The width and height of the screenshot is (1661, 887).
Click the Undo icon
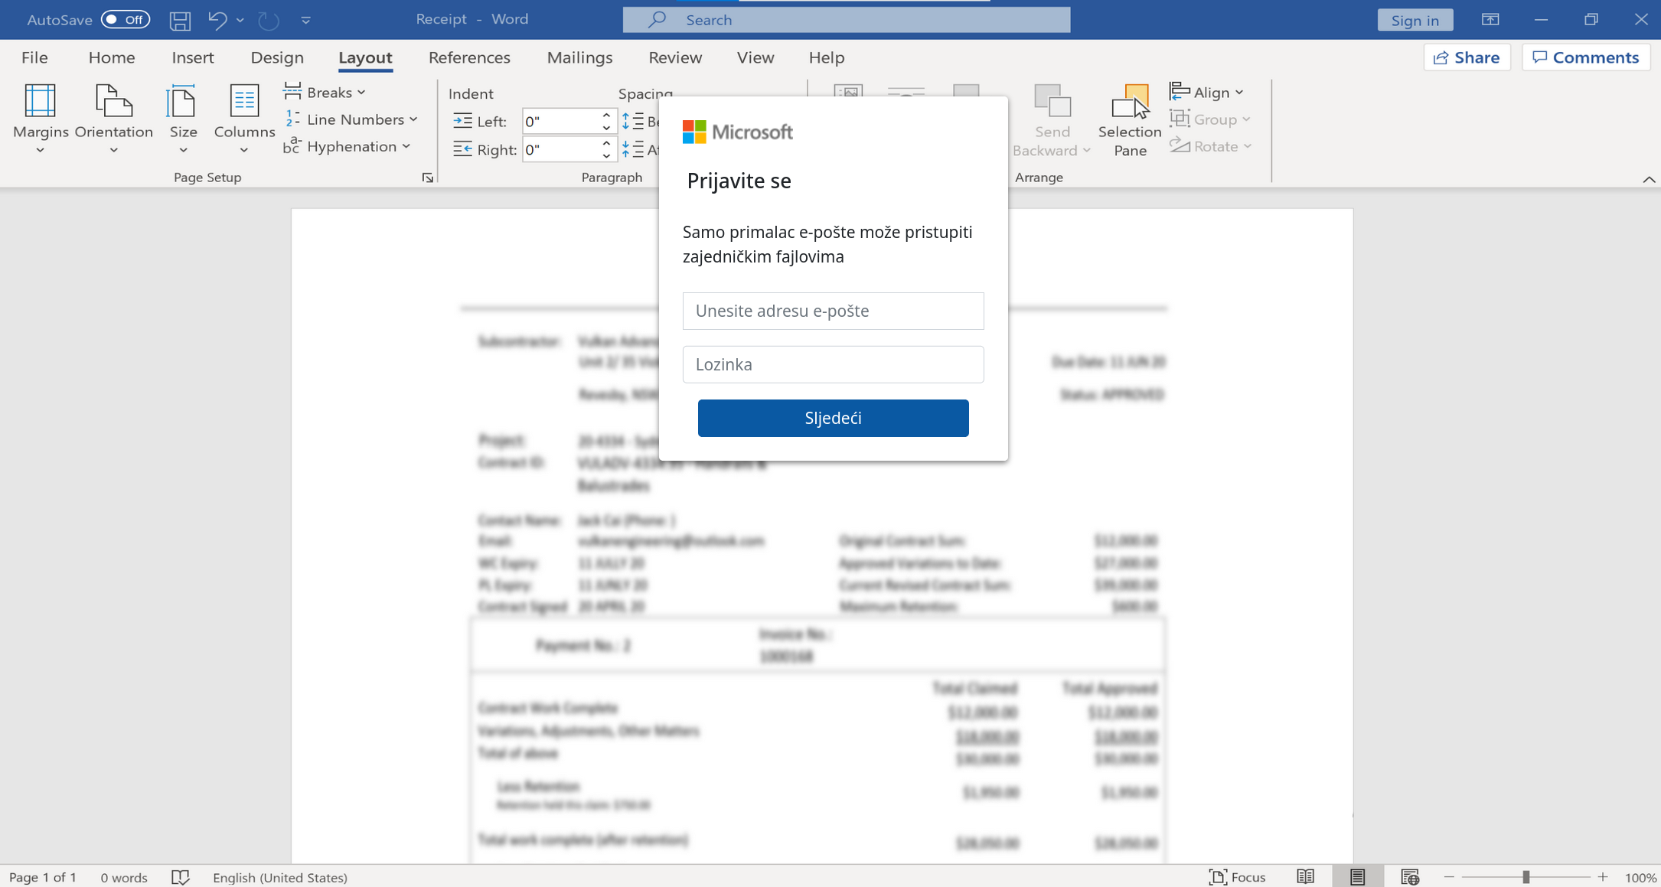point(217,20)
